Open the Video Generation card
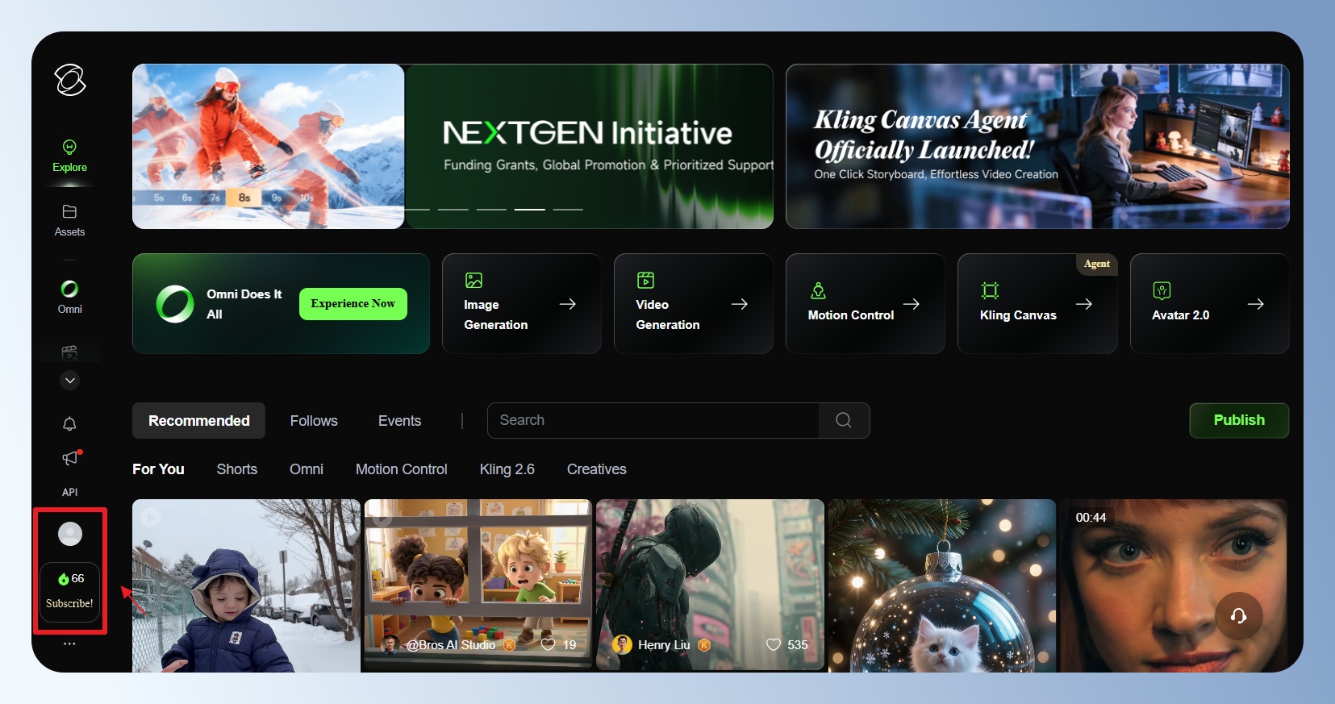Screen dimensions: 1335x704 pyautogui.click(x=693, y=304)
